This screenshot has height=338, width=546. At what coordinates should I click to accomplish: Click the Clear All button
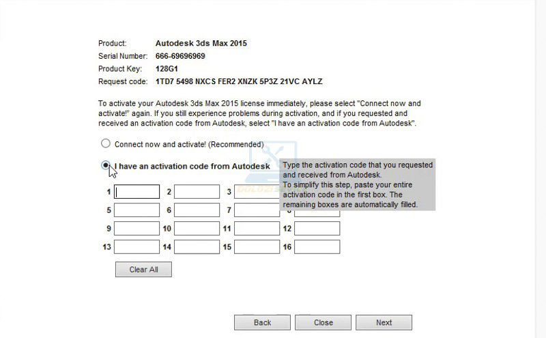[143, 270]
